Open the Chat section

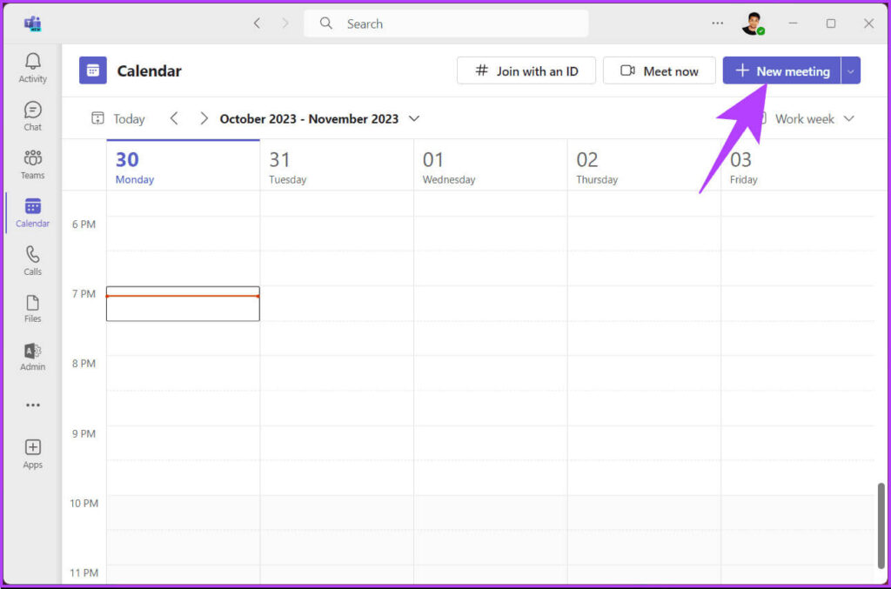coord(32,116)
